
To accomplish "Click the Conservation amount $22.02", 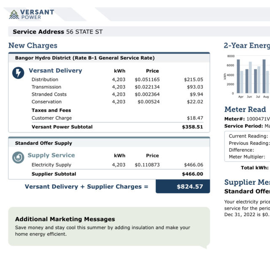I will click(194, 102).
